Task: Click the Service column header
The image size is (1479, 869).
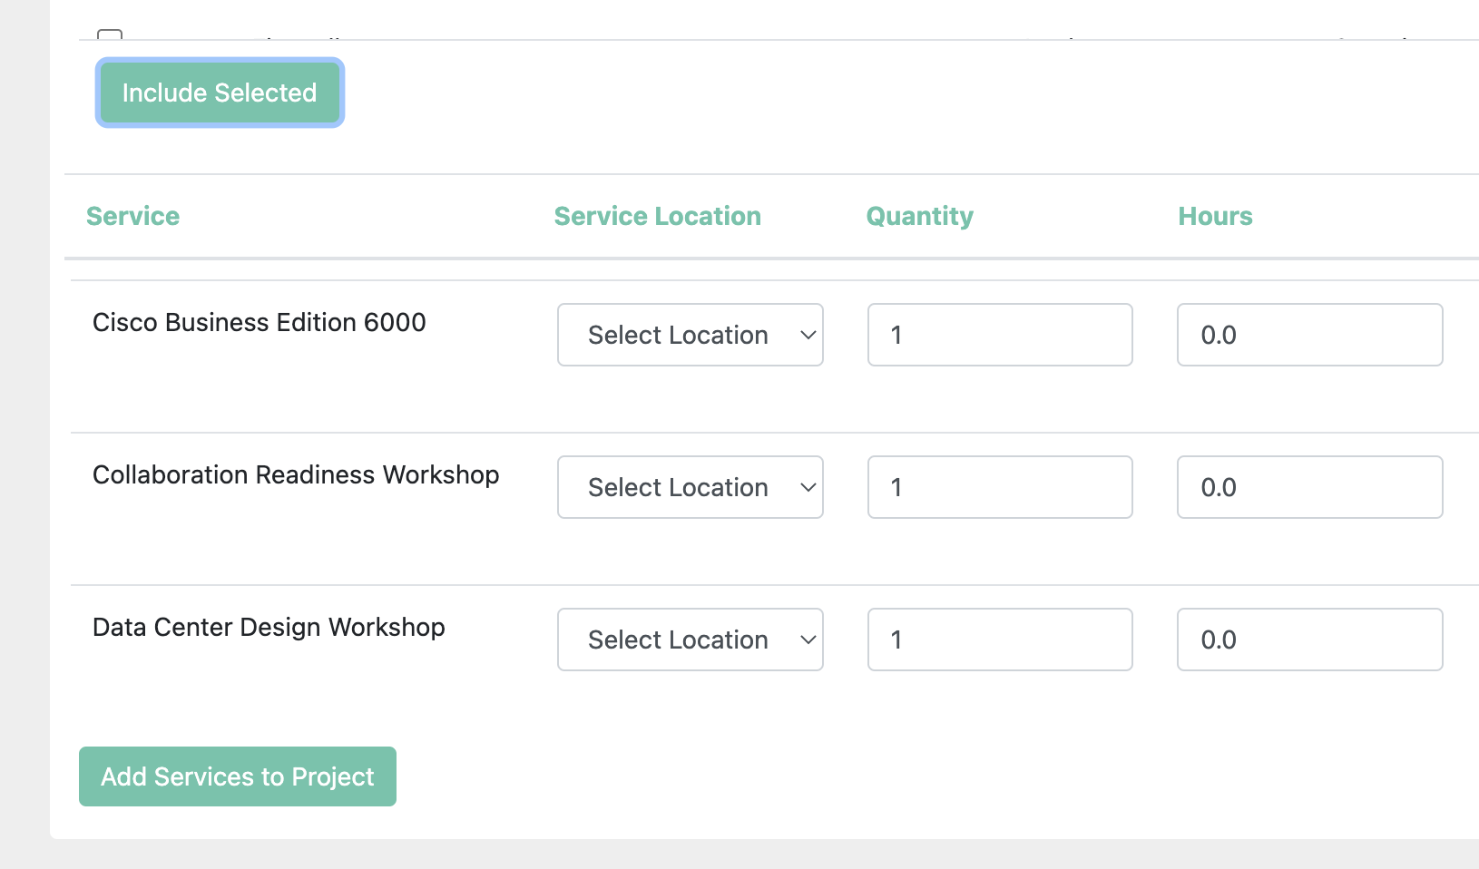Action: click(x=132, y=216)
